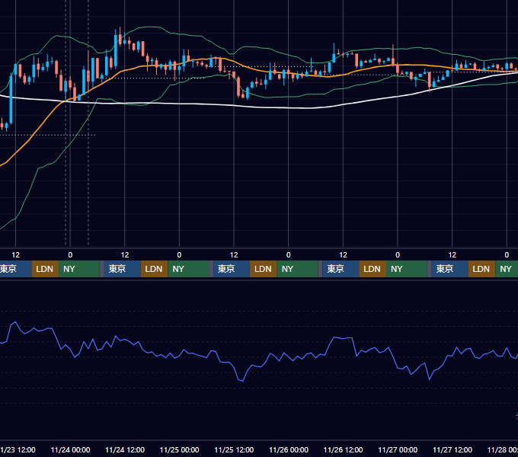Select the NY session block spanning 11/24 00:00
The image size is (518, 457).
pos(79,269)
